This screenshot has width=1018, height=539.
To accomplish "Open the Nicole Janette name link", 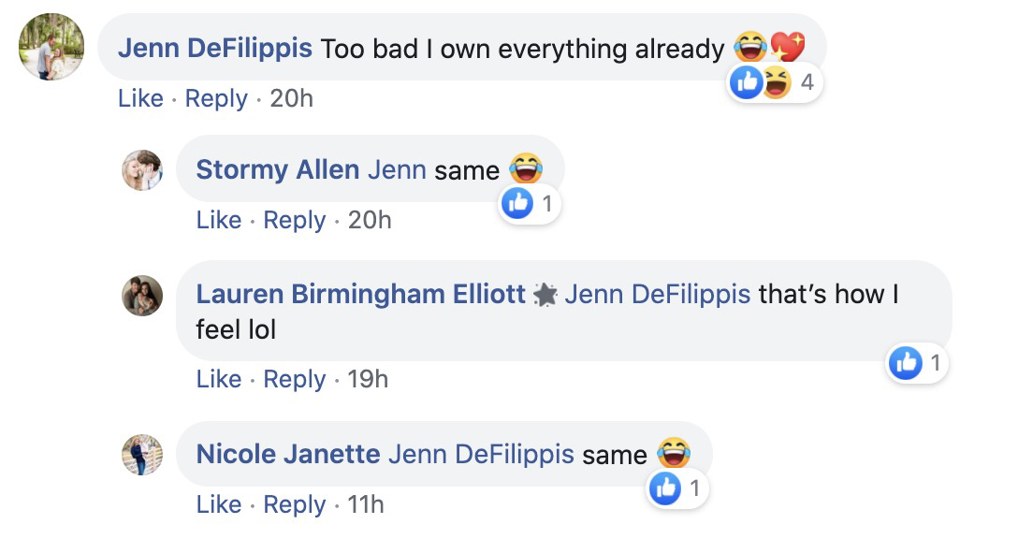I will click(288, 454).
